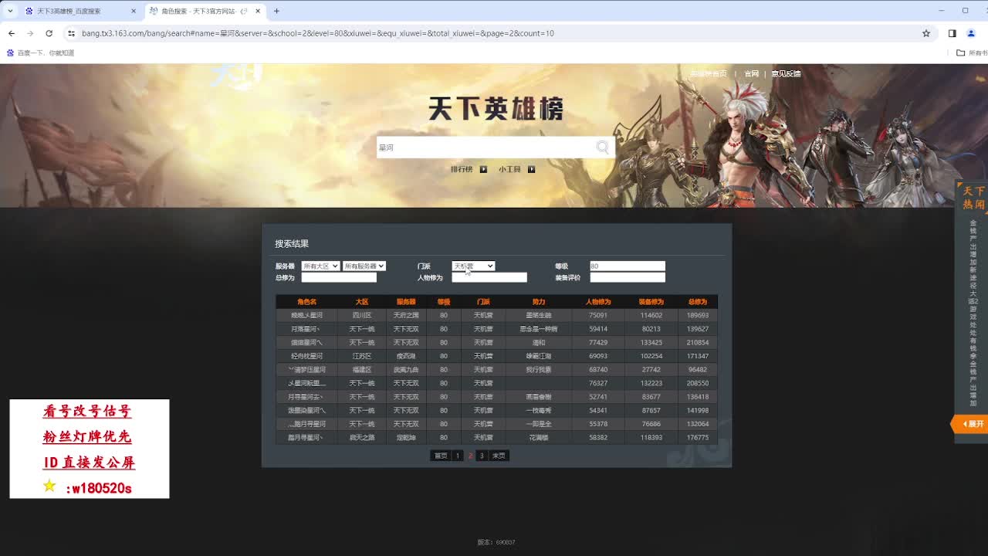Go forward in browser history
This screenshot has width=988, height=556.
[30, 33]
